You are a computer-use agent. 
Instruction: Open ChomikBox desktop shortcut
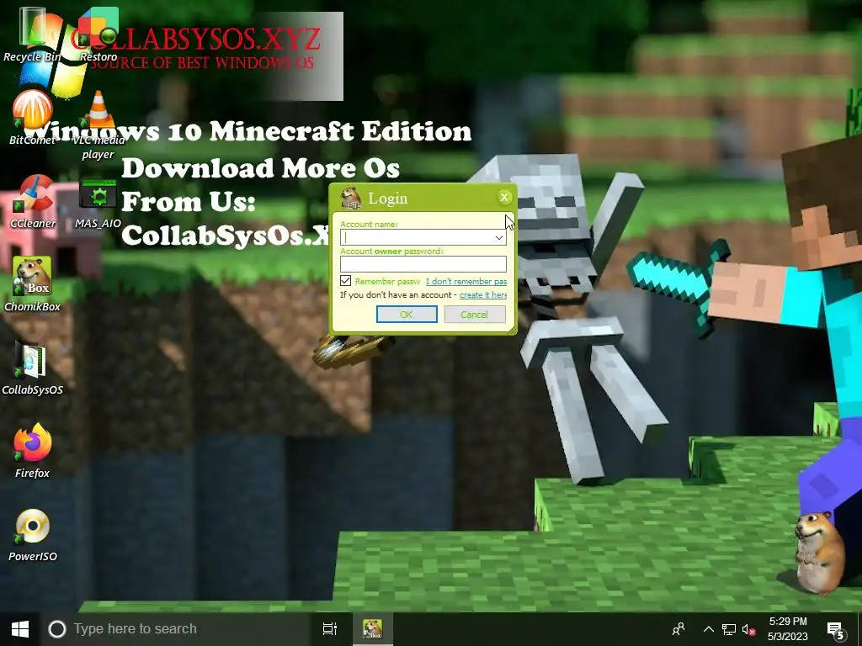pos(33,284)
